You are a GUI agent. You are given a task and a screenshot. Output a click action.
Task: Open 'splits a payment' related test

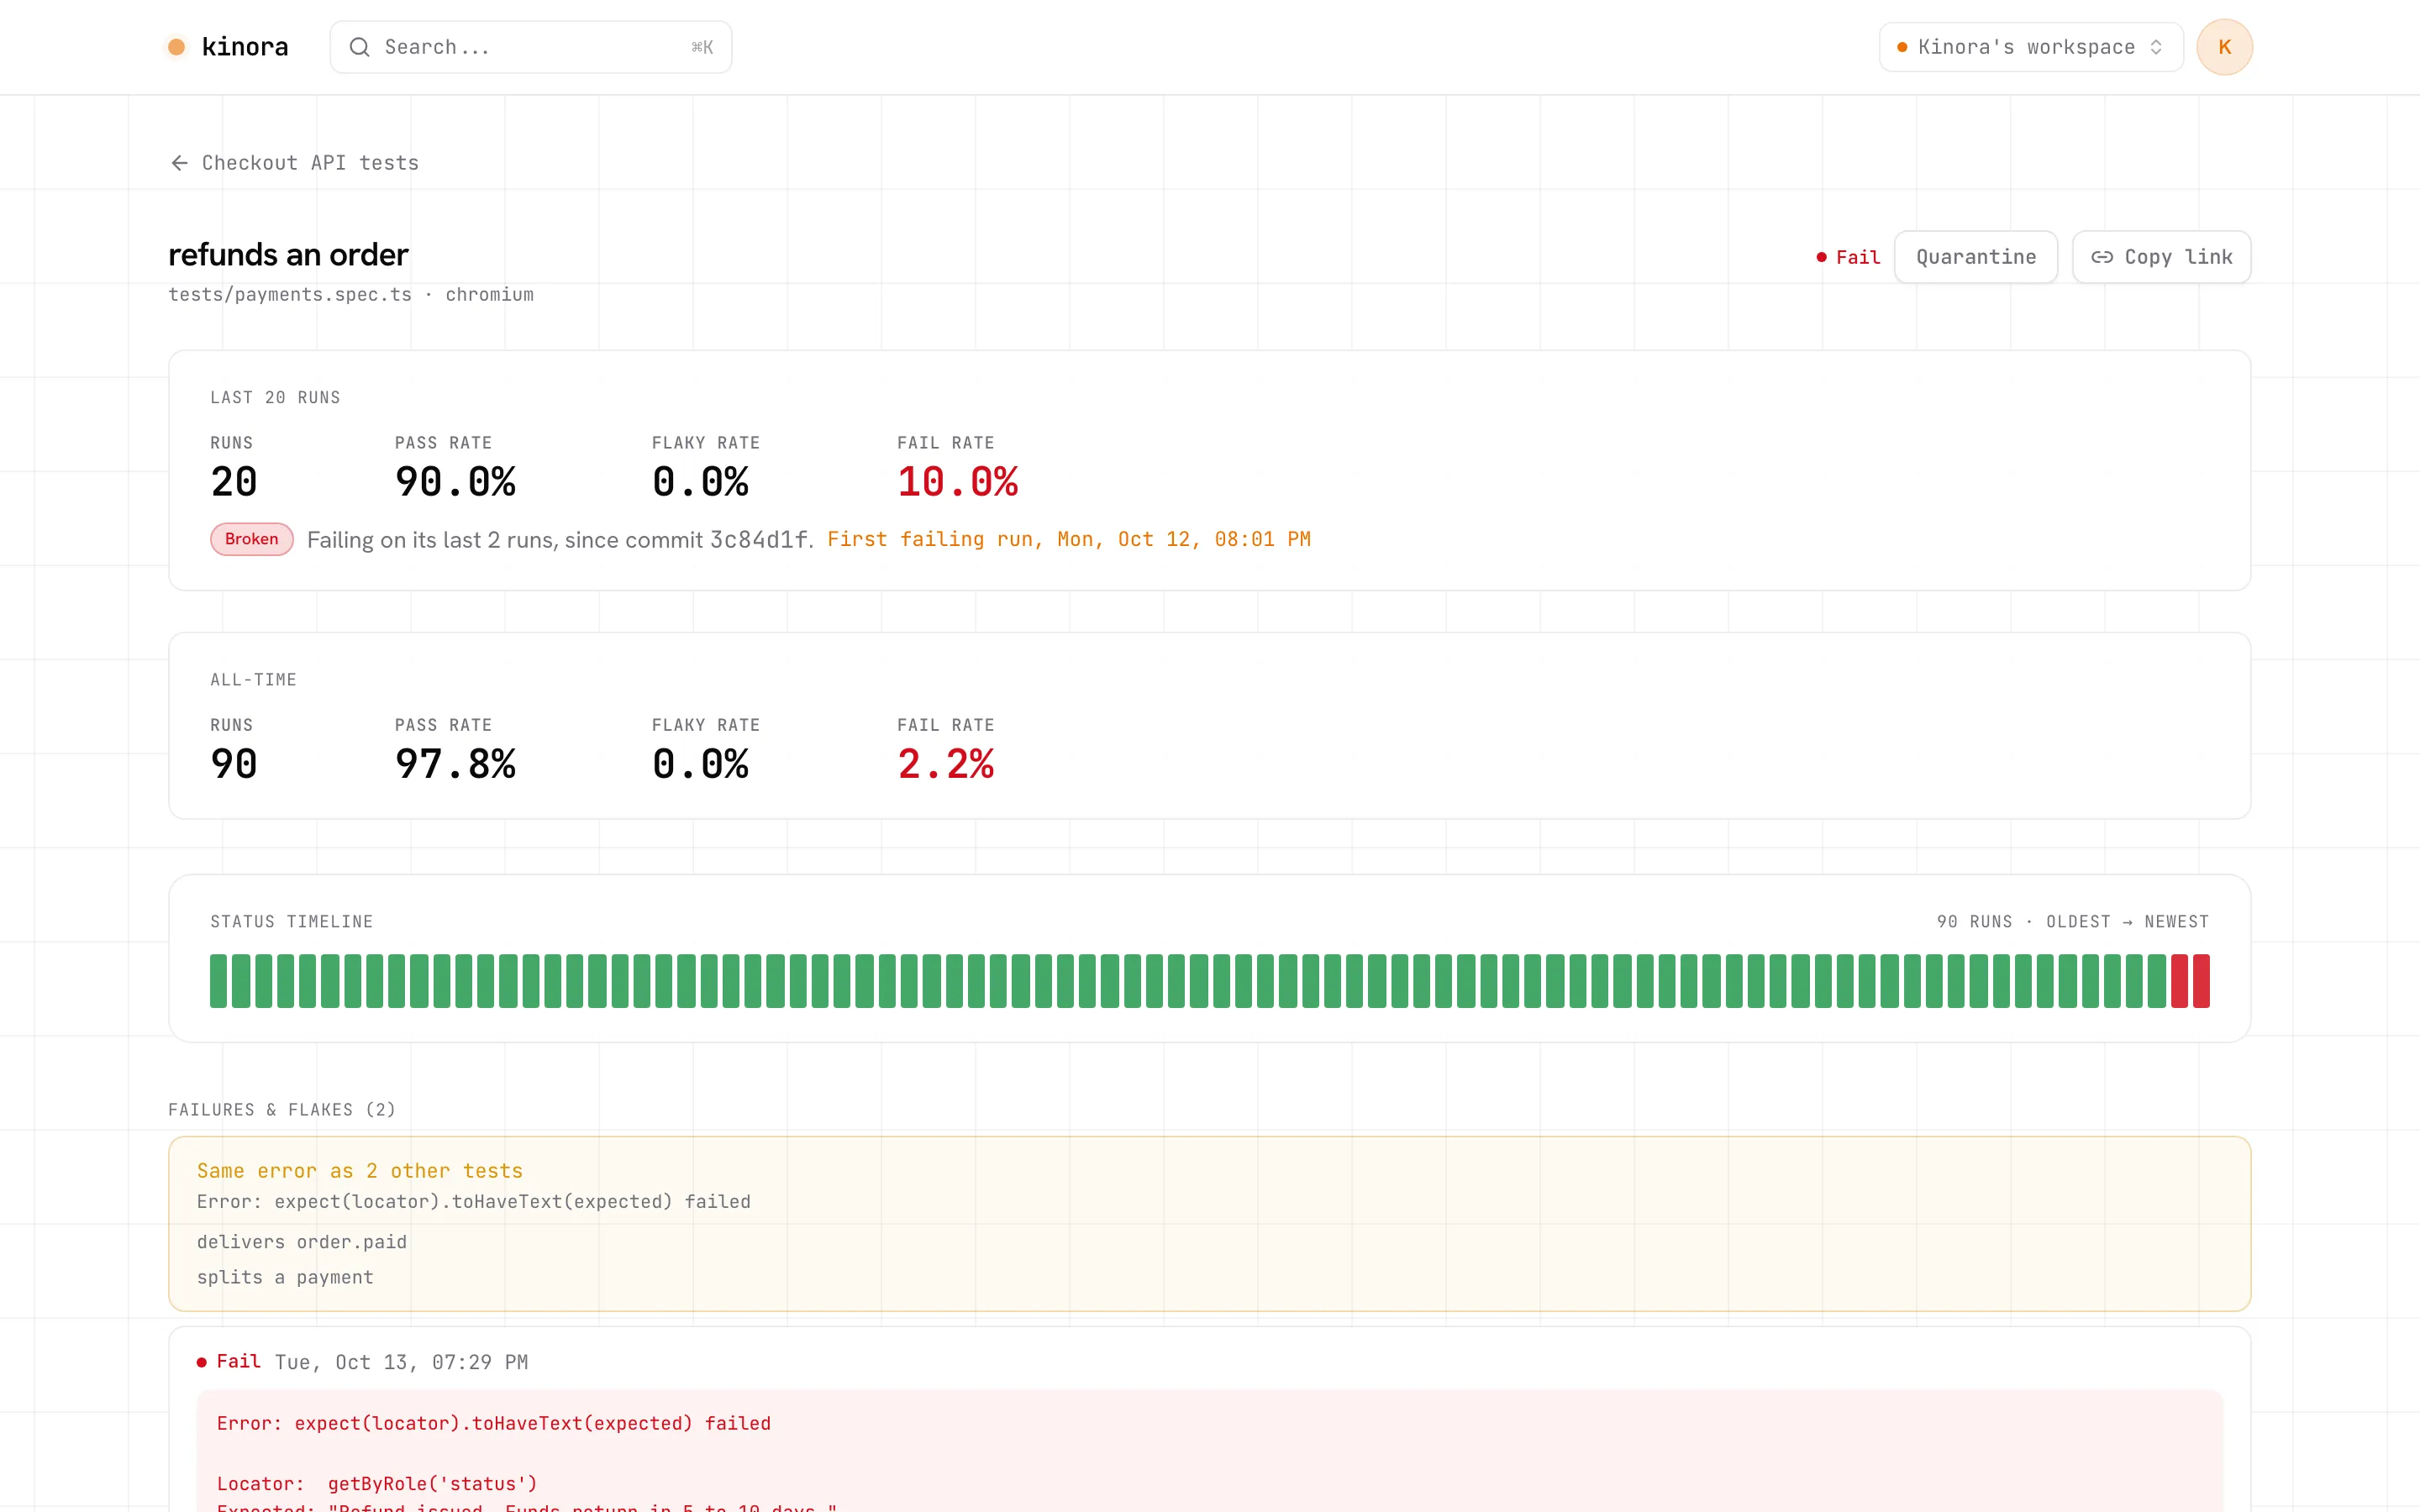285,1277
